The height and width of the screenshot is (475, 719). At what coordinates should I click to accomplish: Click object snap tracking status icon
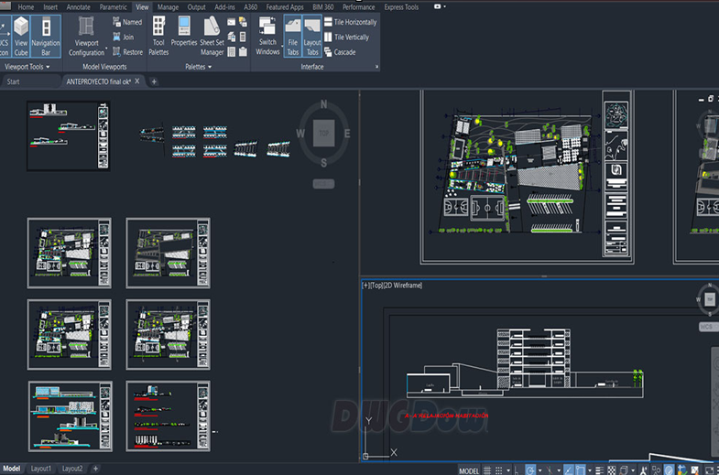pyautogui.click(x=569, y=470)
